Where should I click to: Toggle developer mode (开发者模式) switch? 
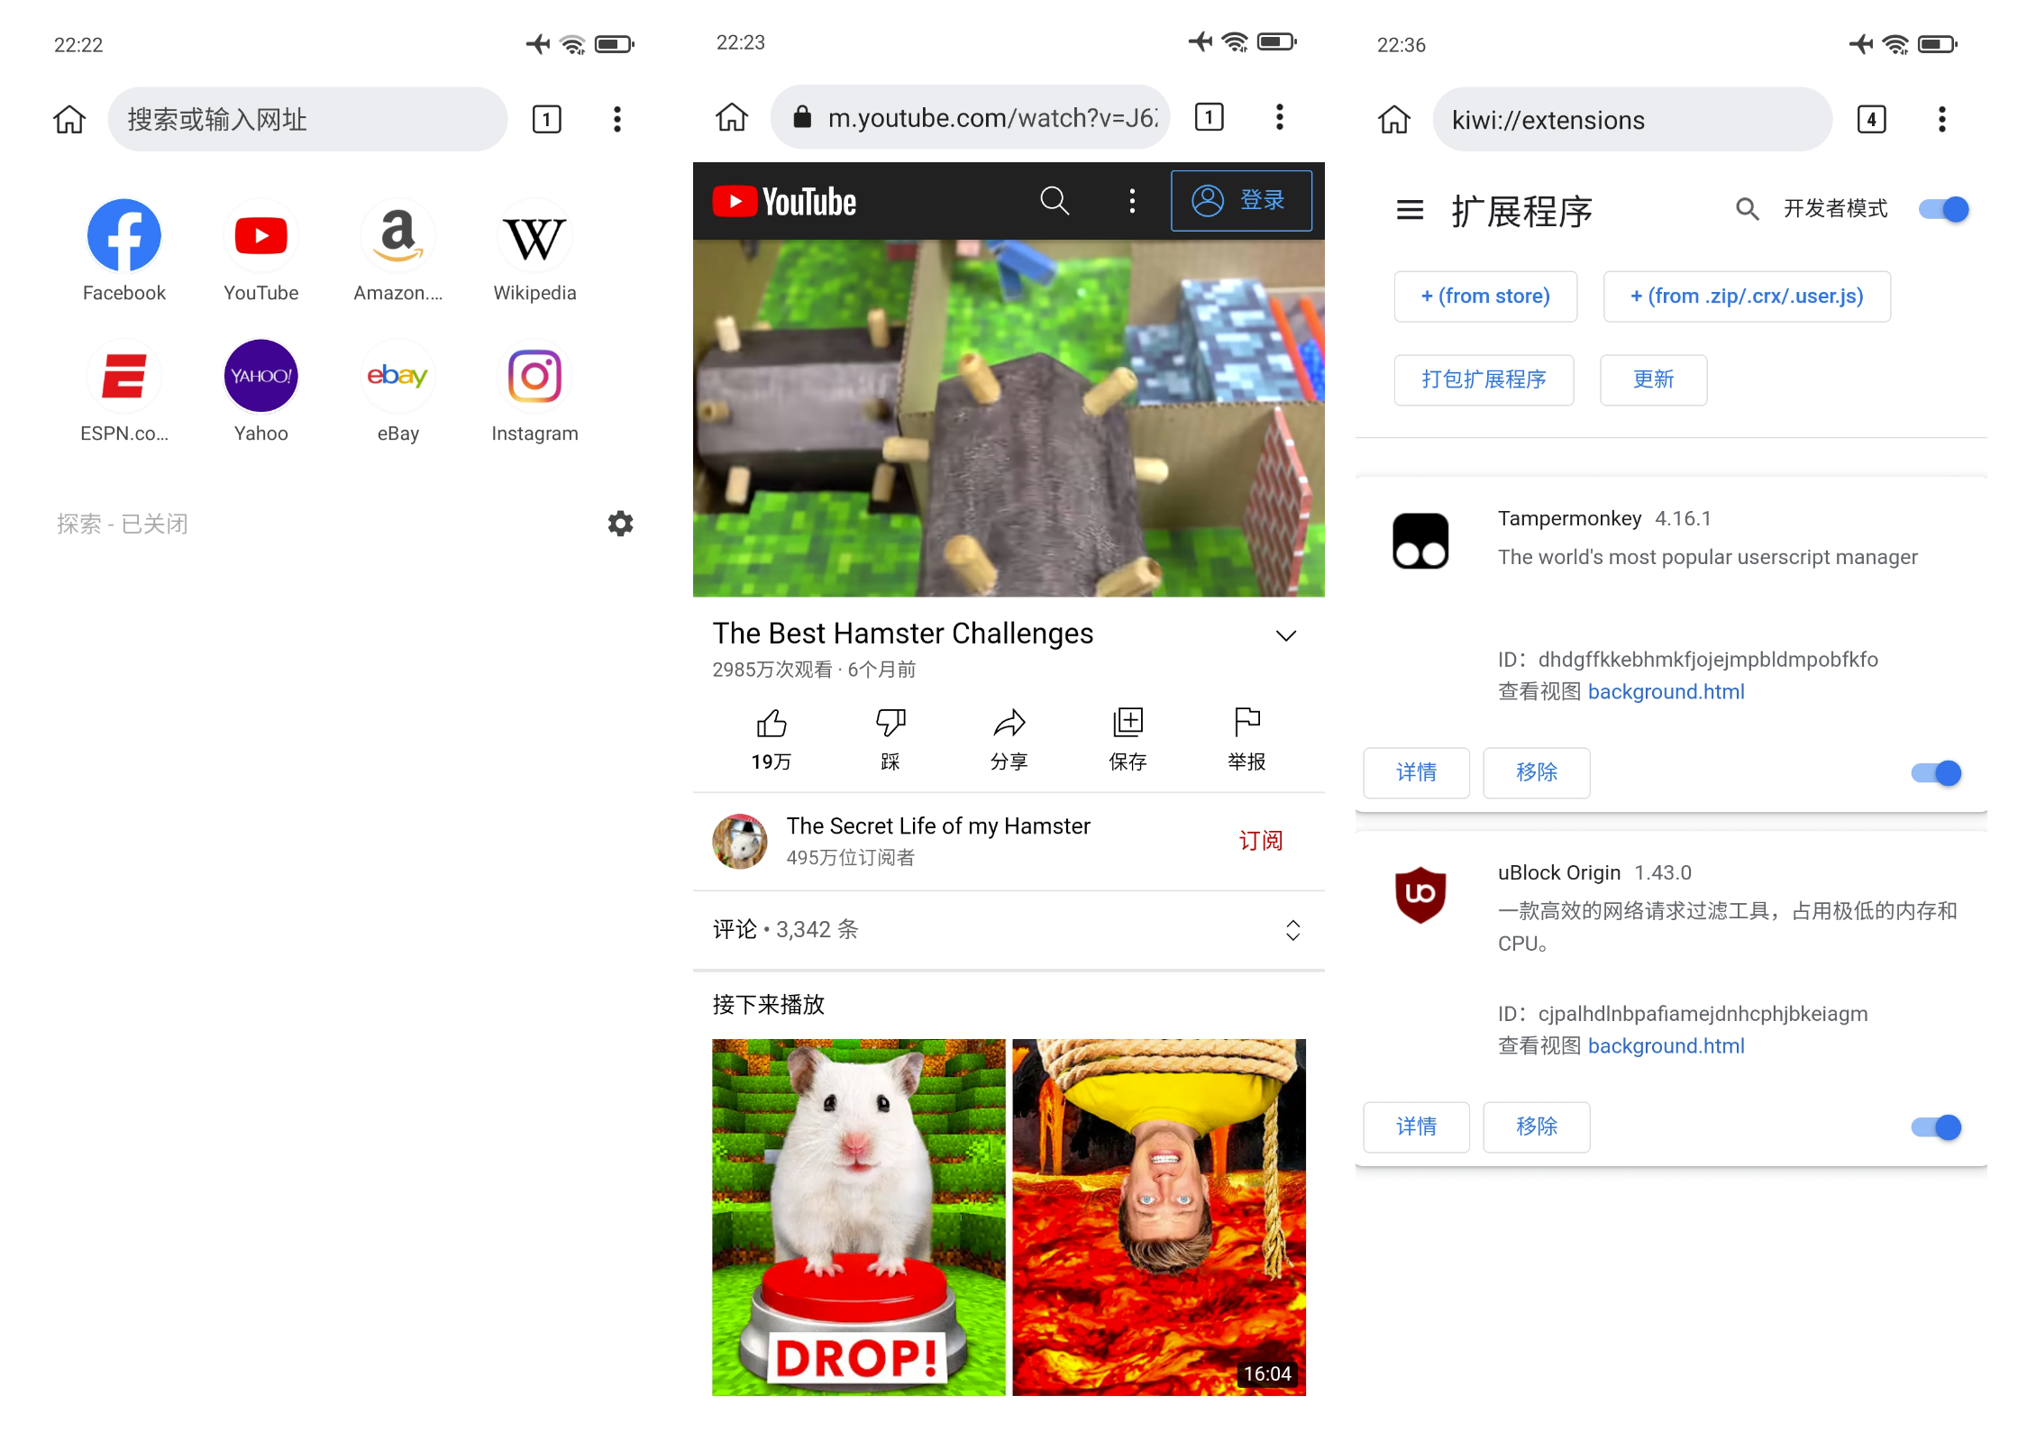point(1943,209)
